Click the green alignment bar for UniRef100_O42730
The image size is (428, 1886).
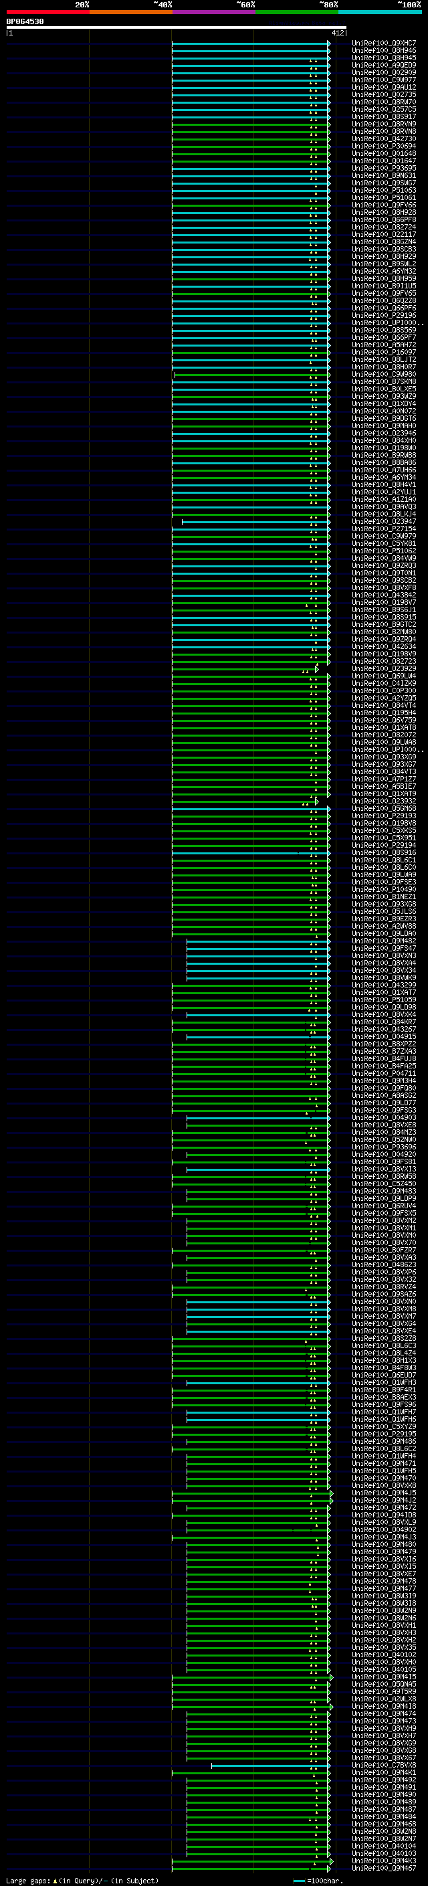(x=251, y=138)
